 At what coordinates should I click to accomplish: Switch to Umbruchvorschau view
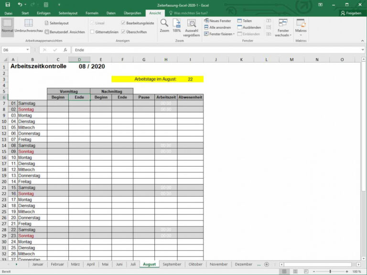point(28,25)
